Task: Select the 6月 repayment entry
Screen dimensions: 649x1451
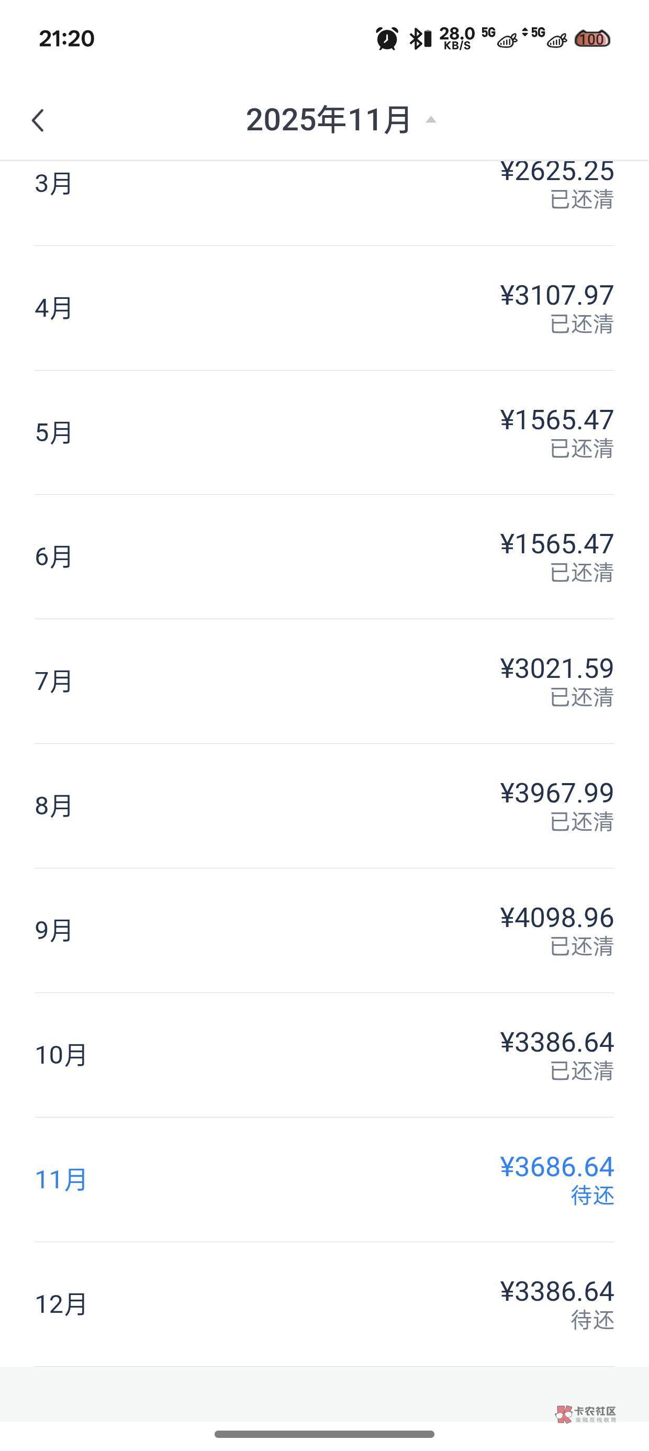Action: click(x=324, y=557)
